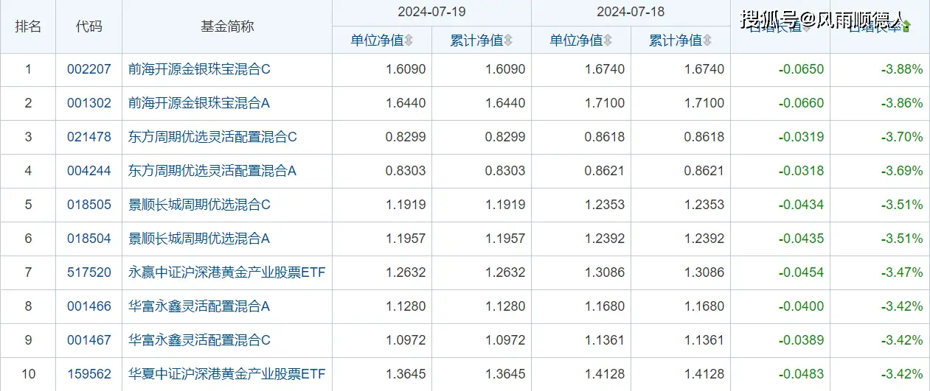Open 东方周期优选灵活配置混合A fund page
The image size is (930, 391).
point(212,171)
